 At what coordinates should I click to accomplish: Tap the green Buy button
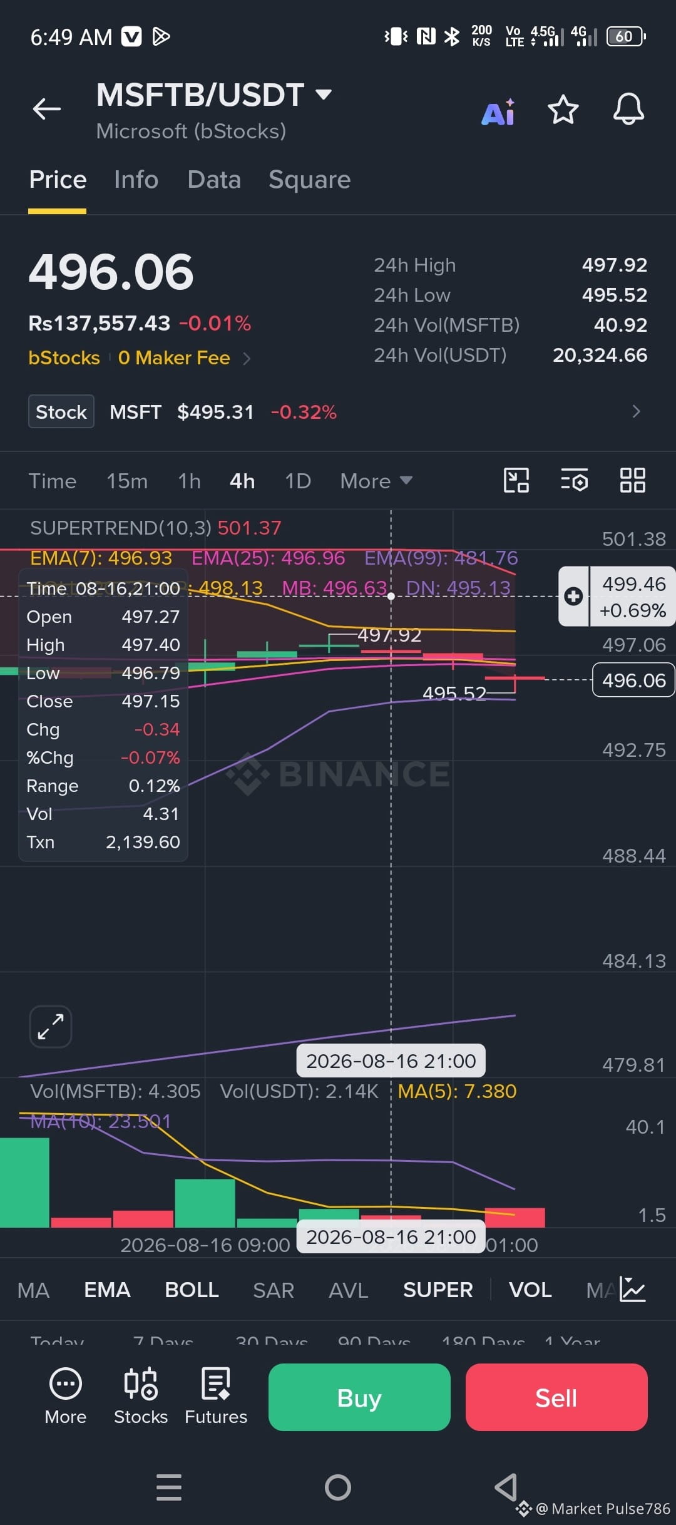pos(359,1397)
